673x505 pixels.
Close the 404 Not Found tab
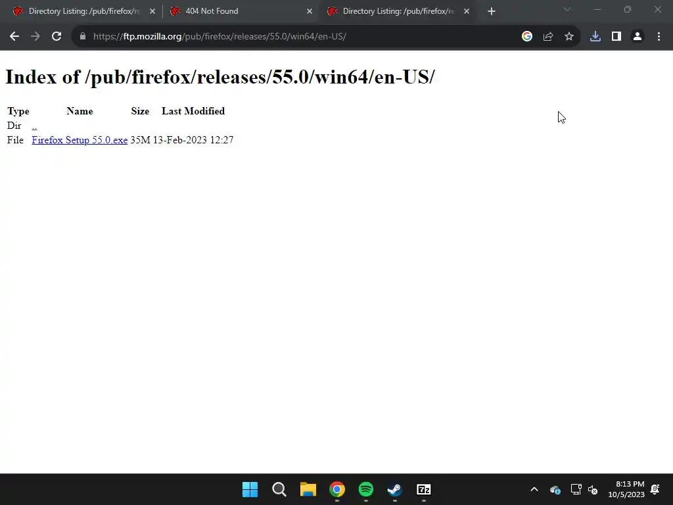coord(310,11)
